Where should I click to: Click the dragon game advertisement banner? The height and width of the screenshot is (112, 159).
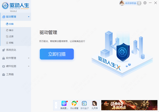point(129,105)
